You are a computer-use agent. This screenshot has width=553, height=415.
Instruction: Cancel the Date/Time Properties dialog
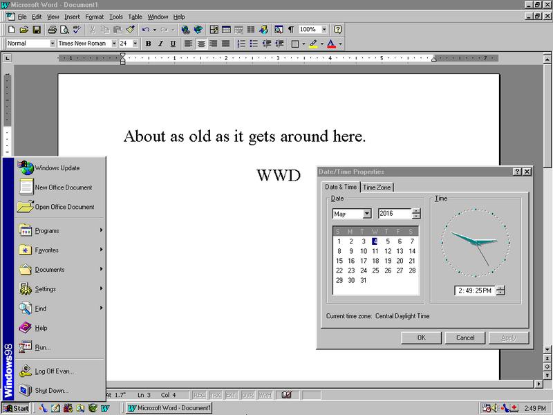point(465,338)
